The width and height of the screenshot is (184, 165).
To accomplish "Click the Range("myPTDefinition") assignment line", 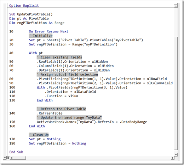I will point(73,44).
